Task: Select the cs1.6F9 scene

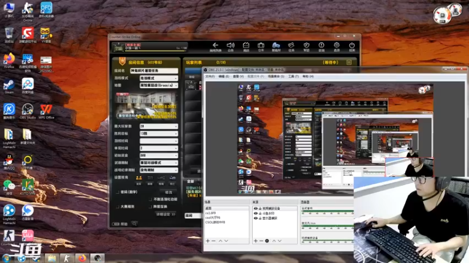Action: click(x=210, y=213)
